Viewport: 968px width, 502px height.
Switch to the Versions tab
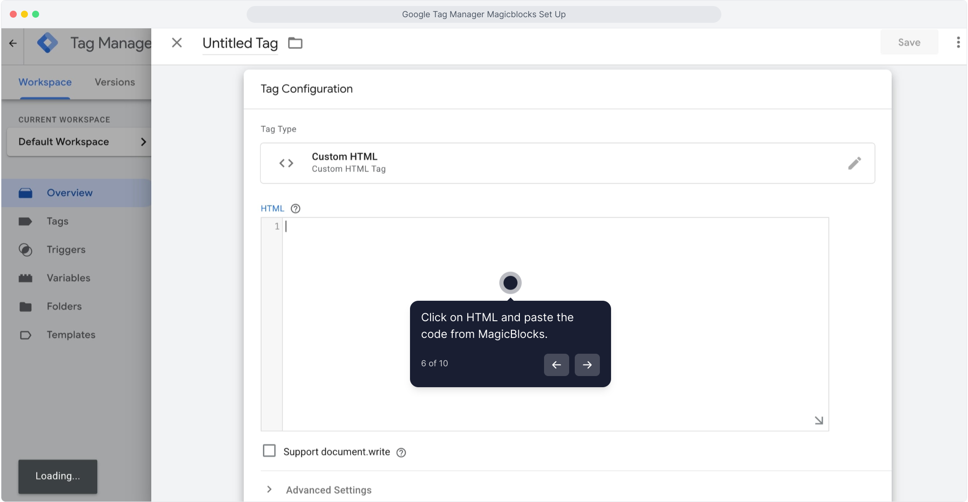[114, 82]
